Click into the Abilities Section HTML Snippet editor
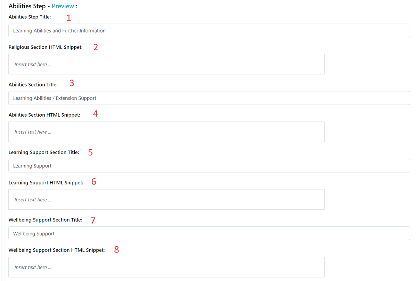This screenshot has height=281, width=417. pos(166,132)
